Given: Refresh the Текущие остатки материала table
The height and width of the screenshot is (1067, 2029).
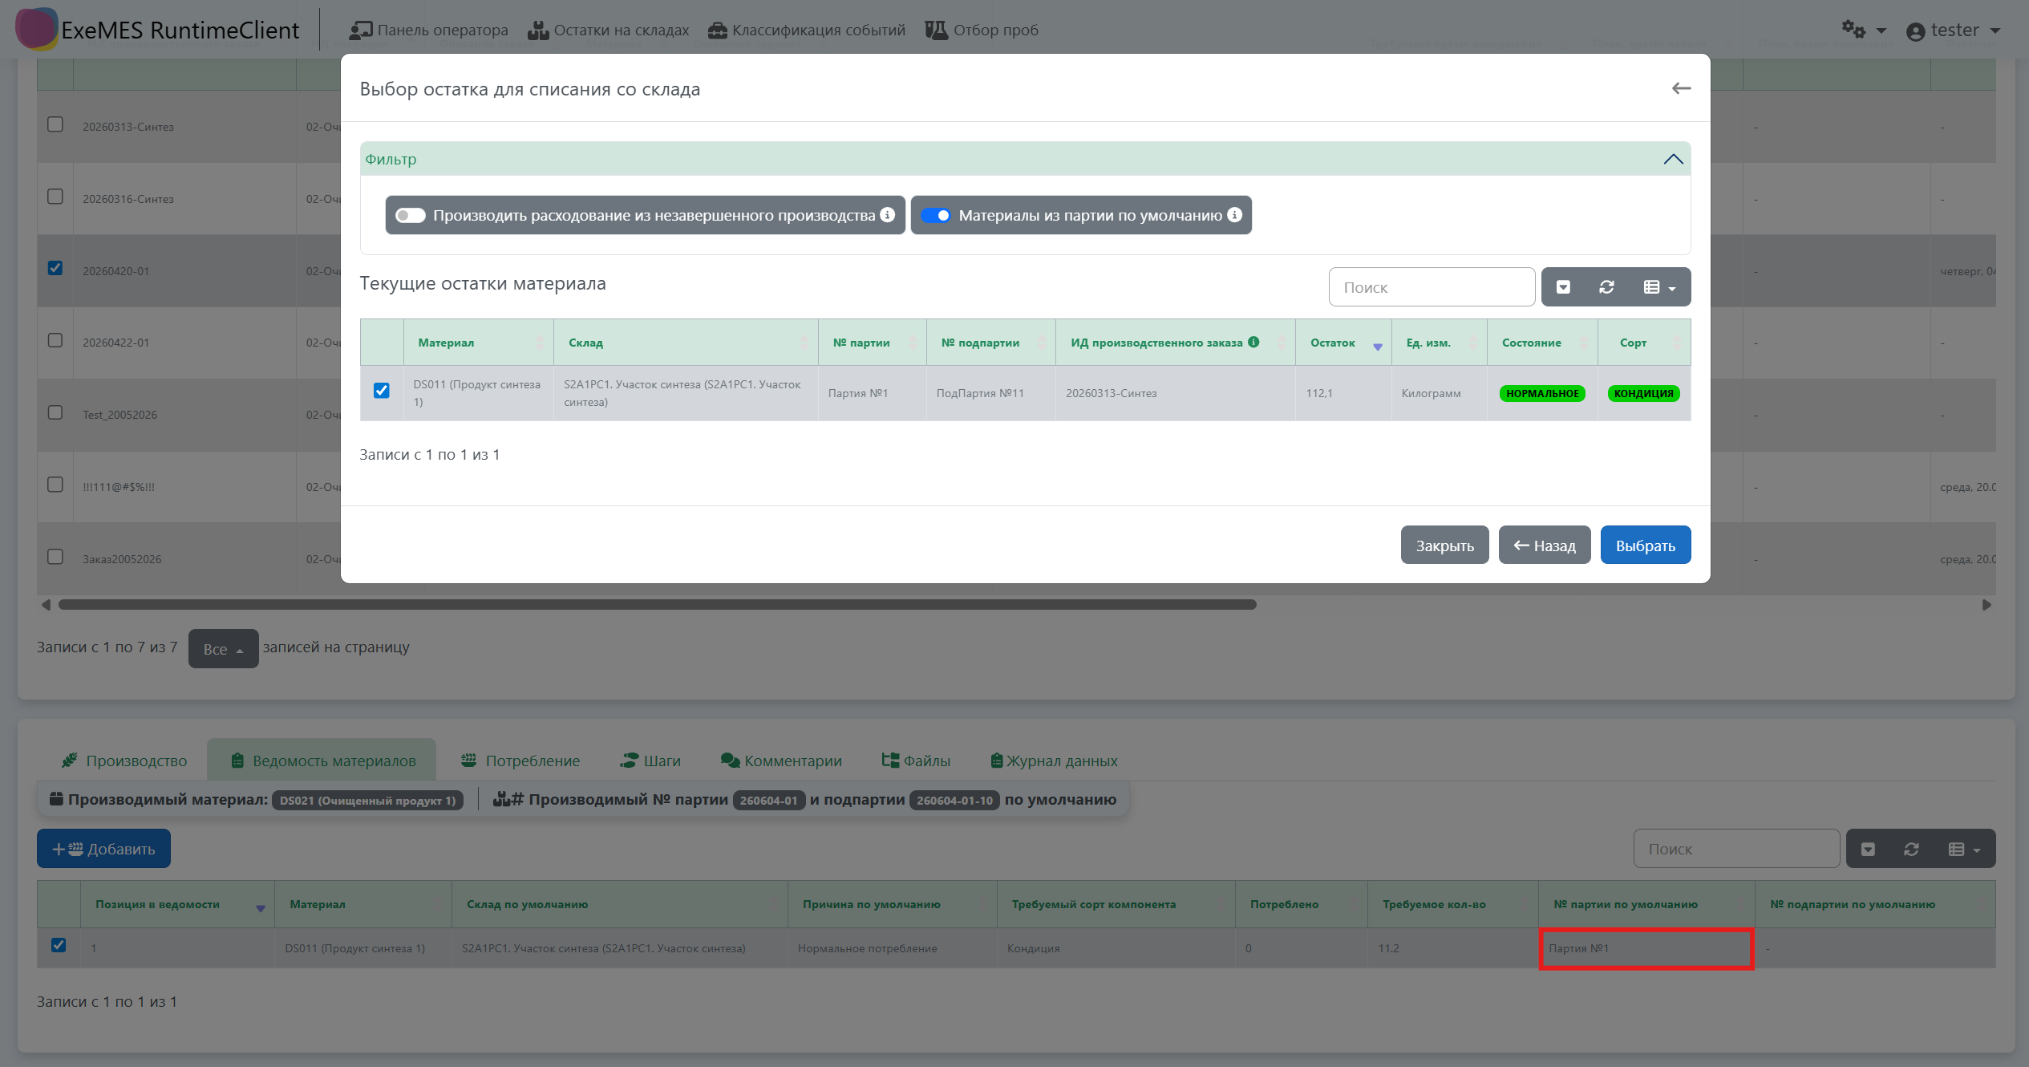Looking at the screenshot, I should (x=1606, y=287).
